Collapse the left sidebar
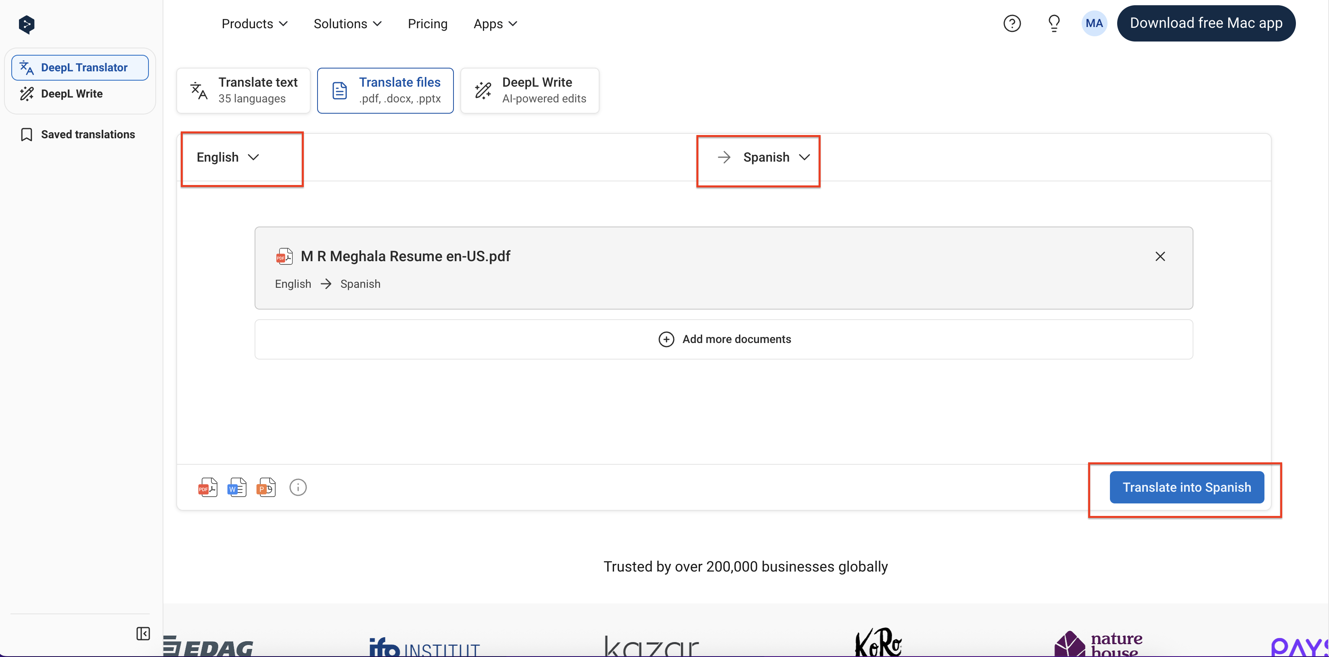 [143, 633]
